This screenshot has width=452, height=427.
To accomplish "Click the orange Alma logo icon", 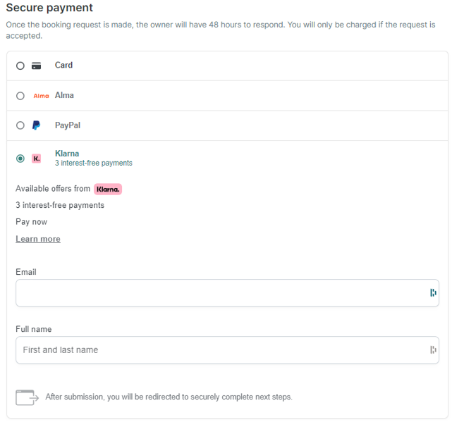I will [41, 96].
